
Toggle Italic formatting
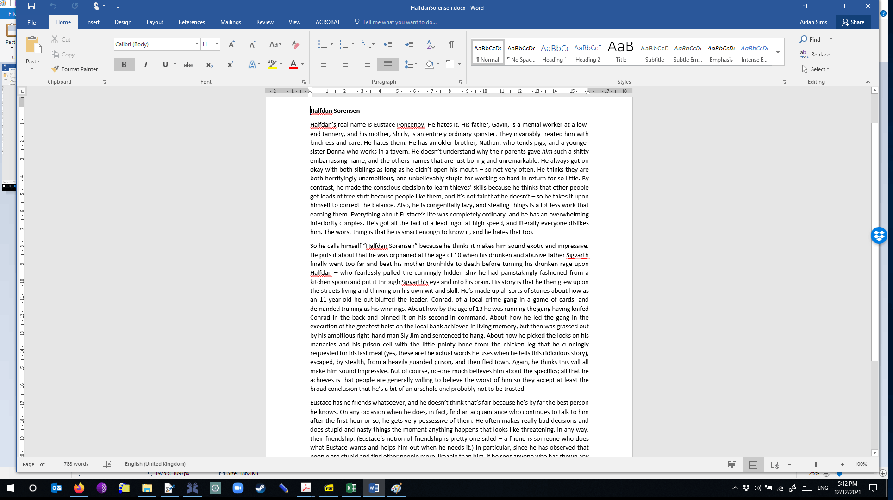click(146, 64)
